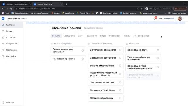Open the Личный кабинет dropdown
188x106 pixels.
pos(17,19)
